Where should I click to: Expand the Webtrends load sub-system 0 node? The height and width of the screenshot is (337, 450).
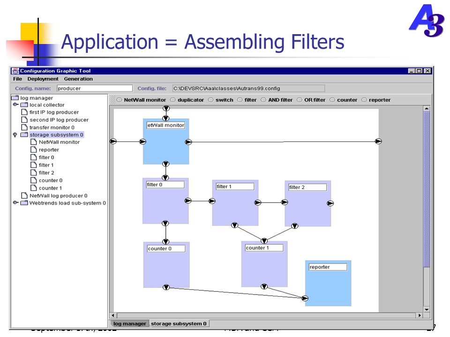tap(15, 203)
